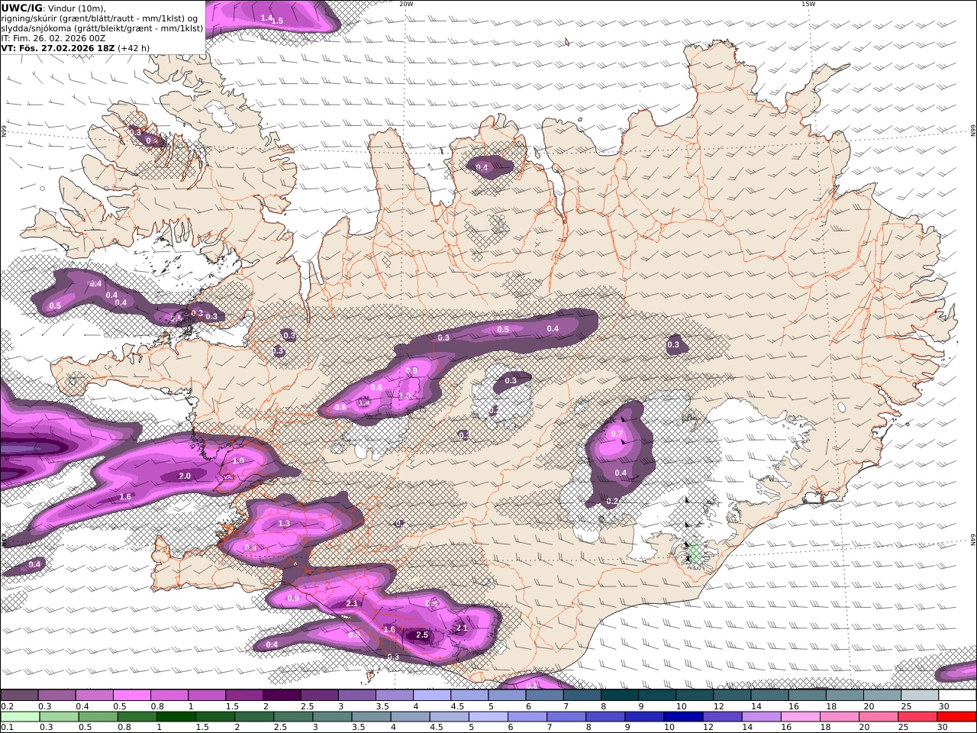Click the '0.4' value in the small blob on the north coast

click(x=482, y=167)
